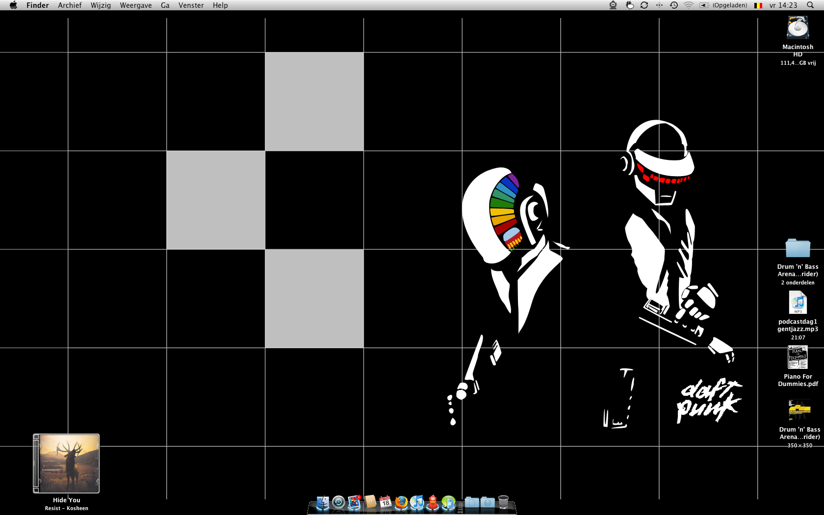Select the Macintosh HD drive icon
The width and height of the screenshot is (824, 515).
[x=798, y=27]
